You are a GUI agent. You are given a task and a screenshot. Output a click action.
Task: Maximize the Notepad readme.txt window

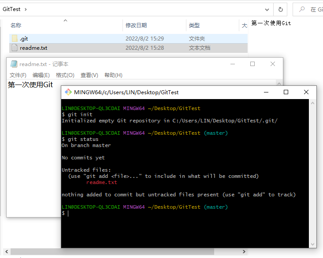(252, 64)
